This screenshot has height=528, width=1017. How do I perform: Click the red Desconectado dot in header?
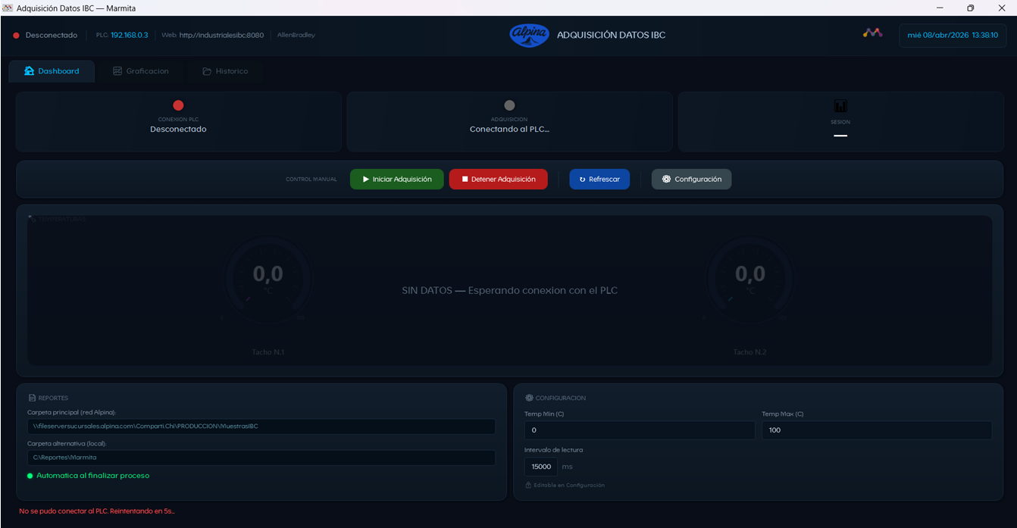[x=16, y=36]
